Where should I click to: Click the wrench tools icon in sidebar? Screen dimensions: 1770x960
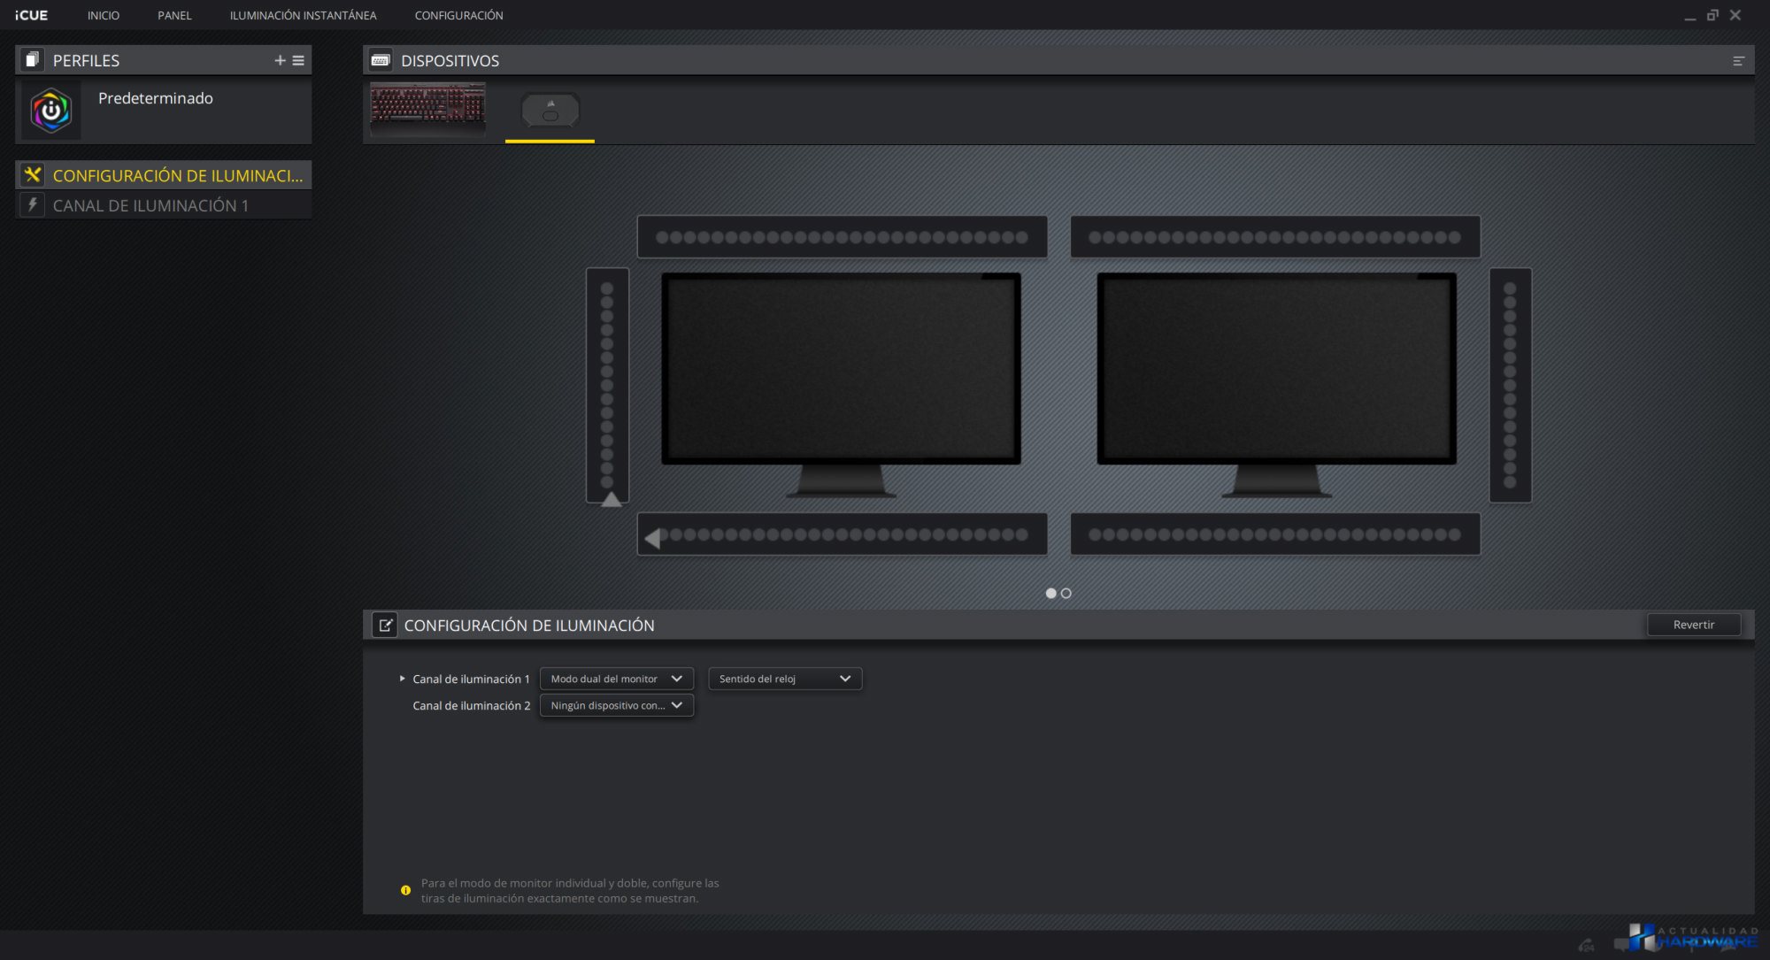click(33, 175)
